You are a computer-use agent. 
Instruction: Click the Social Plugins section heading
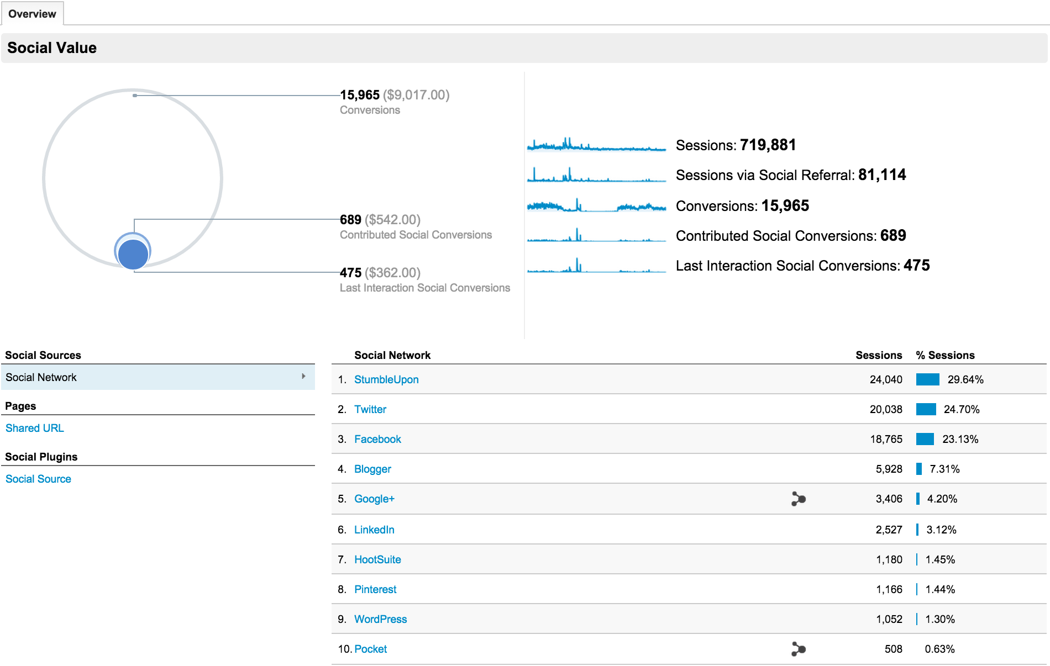pyautogui.click(x=41, y=457)
